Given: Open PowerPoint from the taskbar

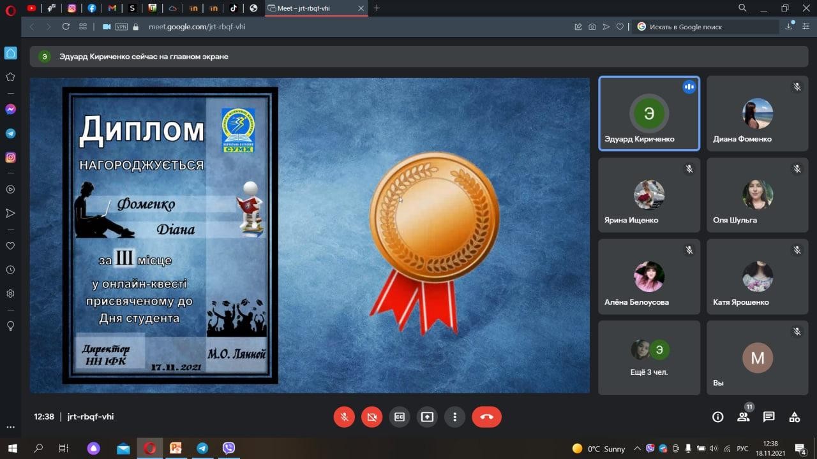Looking at the screenshot, I should tap(176, 448).
